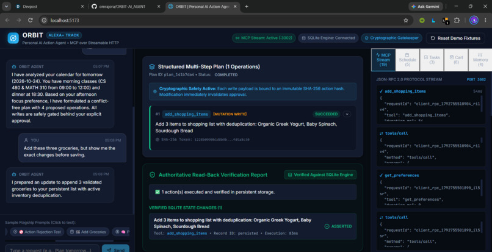Click the Plan ID plan_141b7da4 text
This screenshot has width=492, height=252.
click(x=171, y=75)
